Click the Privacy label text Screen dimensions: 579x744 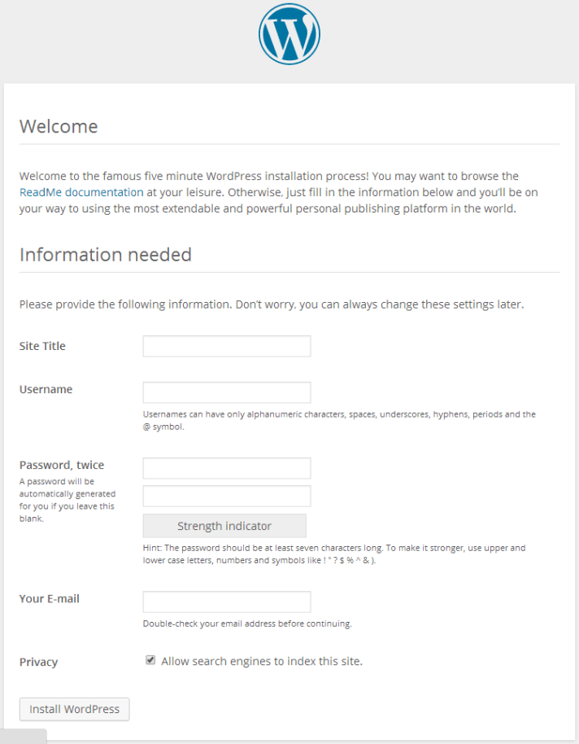pos(38,662)
